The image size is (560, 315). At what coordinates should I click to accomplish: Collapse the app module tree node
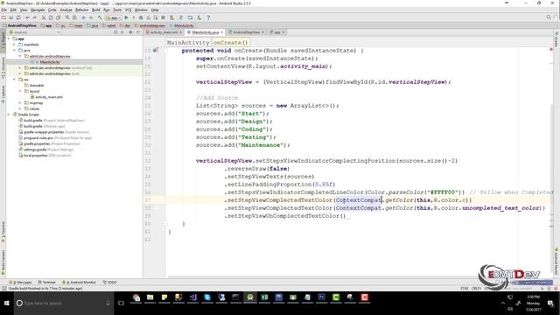point(9,38)
